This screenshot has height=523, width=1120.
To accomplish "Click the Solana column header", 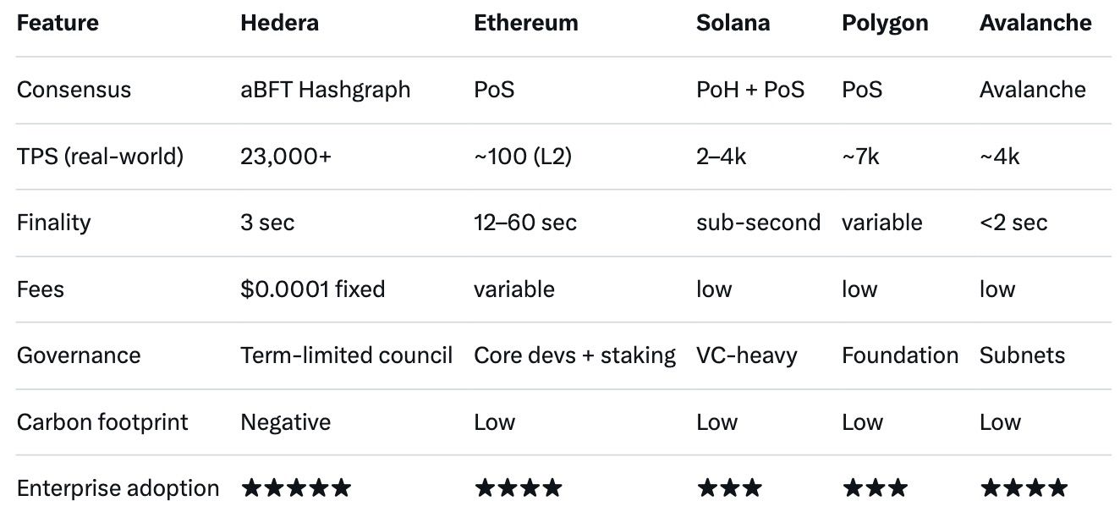I will (733, 23).
